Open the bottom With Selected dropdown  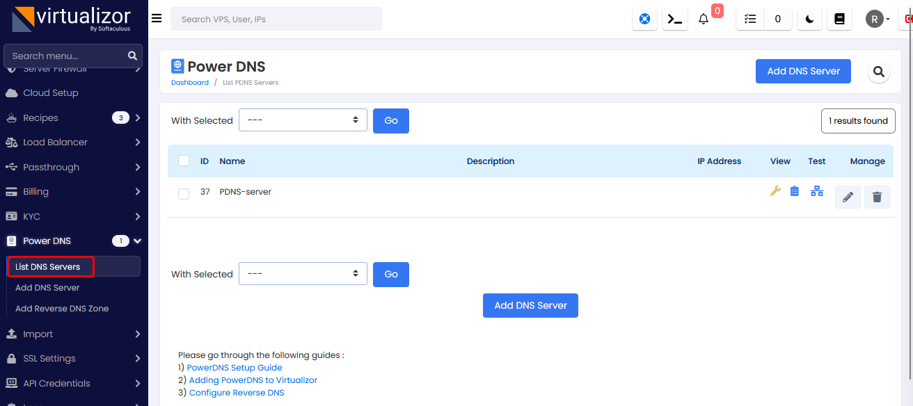(303, 274)
